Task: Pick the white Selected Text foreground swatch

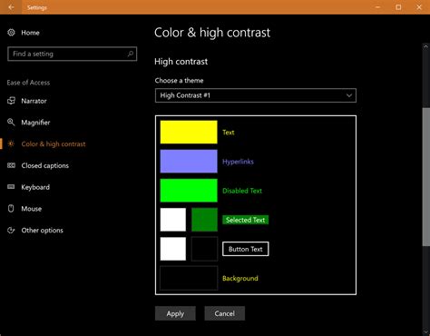Action: click(173, 220)
